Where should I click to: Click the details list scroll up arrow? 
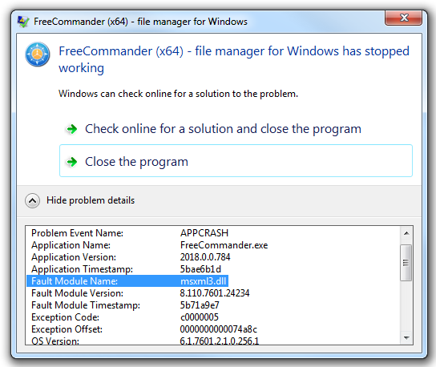(406, 233)
